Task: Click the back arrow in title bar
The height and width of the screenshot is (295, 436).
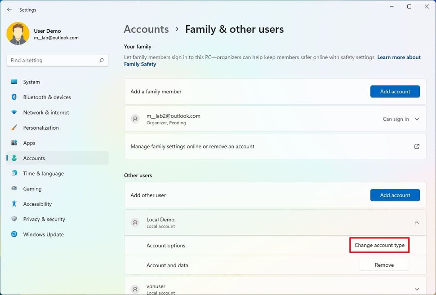Action: [9, 9]
